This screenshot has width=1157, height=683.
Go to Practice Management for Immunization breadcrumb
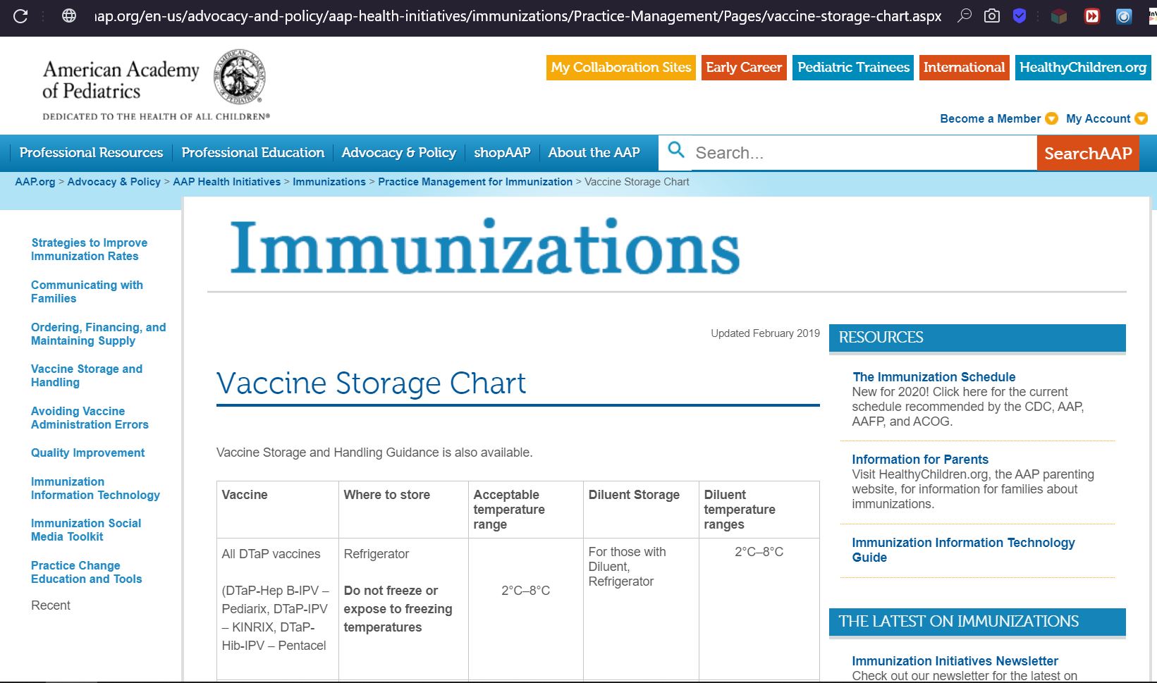[x=475, y=182]
